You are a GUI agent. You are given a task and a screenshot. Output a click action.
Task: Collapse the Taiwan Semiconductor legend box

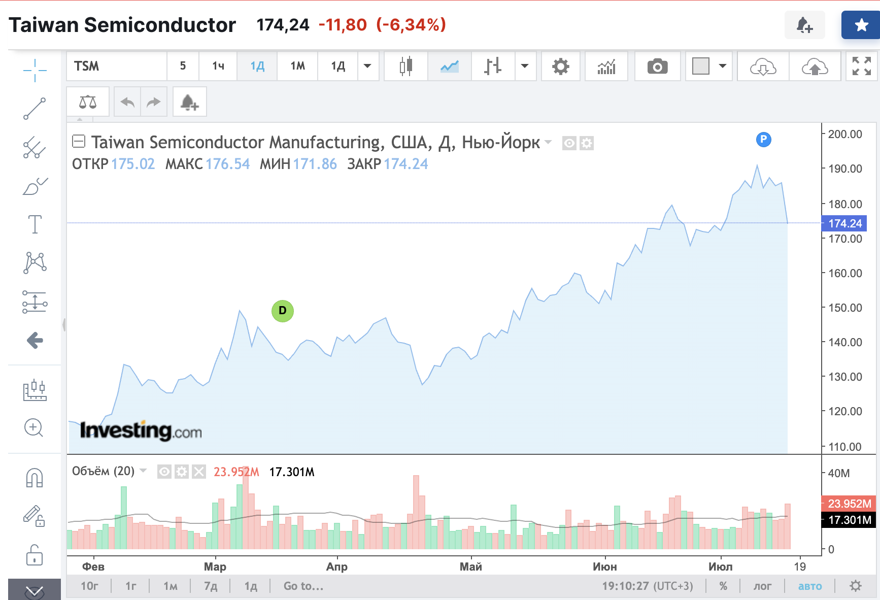[x=79, y=141]
